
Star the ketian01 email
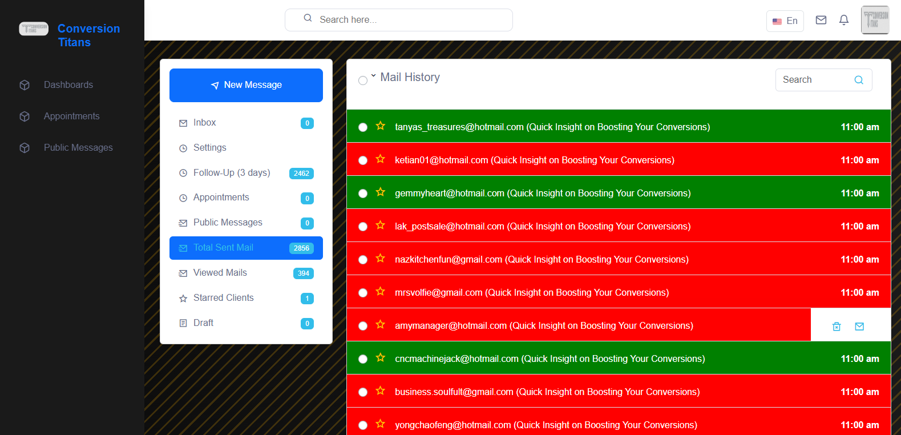click(381, 159)
